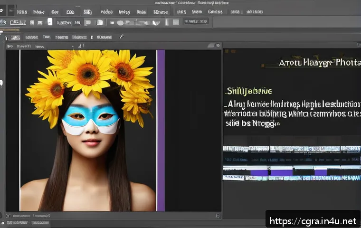The width and height of the screenshot is (361, 228).
Task: Open the dropdown field in the options toolbar
Action: [x=196, y=21]
